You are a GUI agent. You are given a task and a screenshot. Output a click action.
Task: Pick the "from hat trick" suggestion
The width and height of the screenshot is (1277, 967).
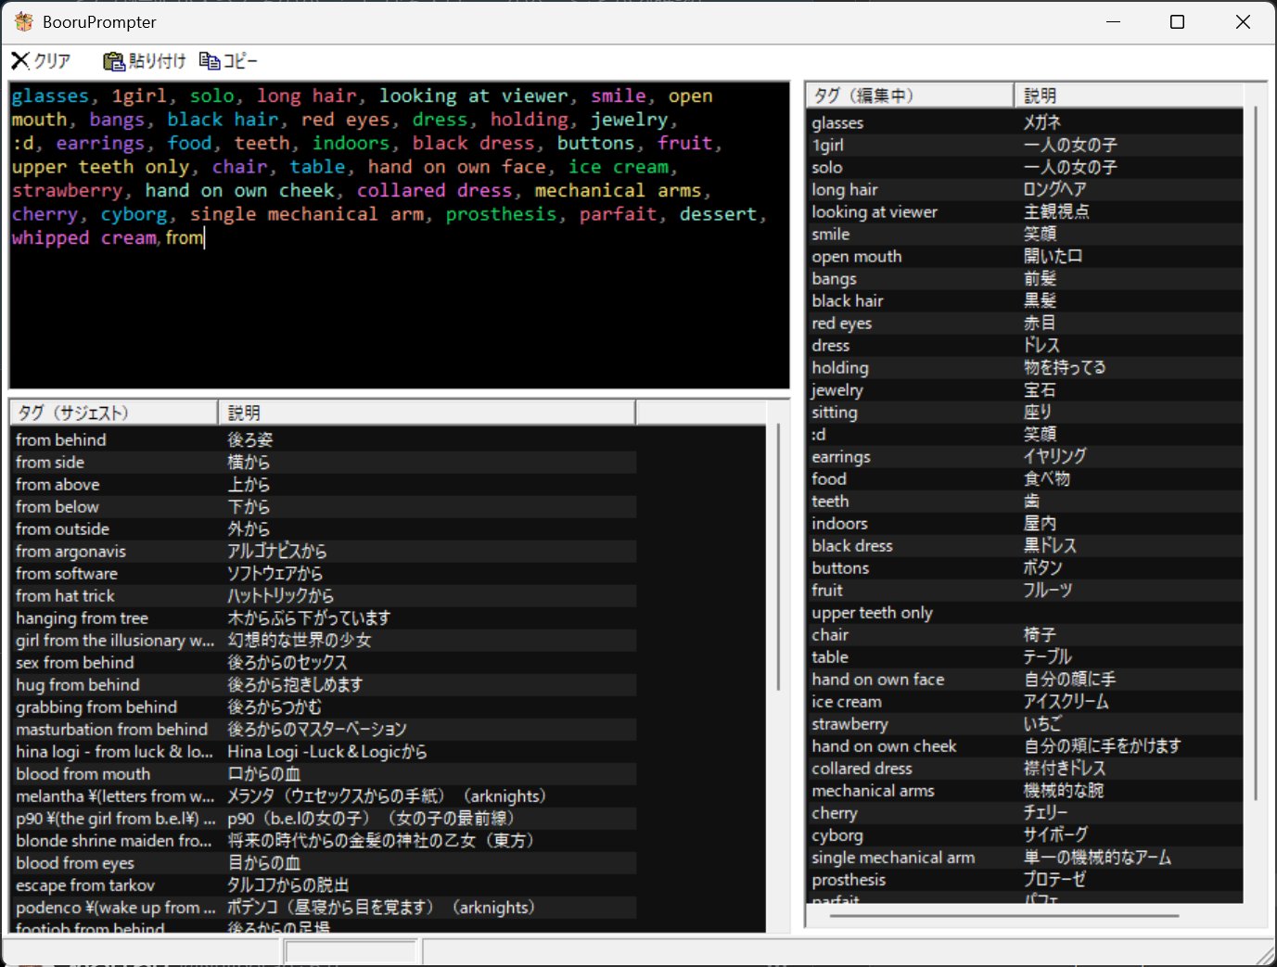(323, 595)
